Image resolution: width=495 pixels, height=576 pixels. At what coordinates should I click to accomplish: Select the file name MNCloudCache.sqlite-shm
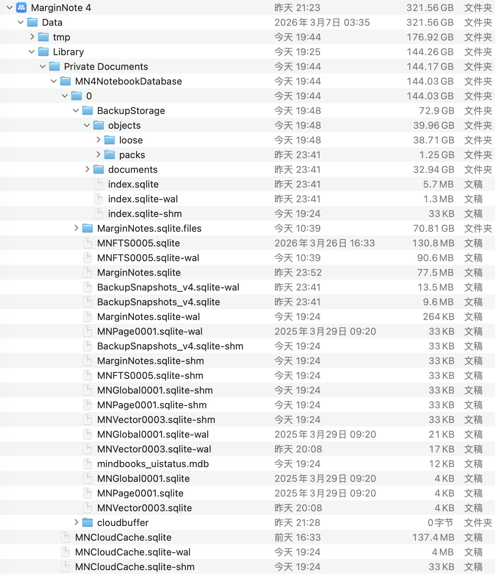(135, 567)
